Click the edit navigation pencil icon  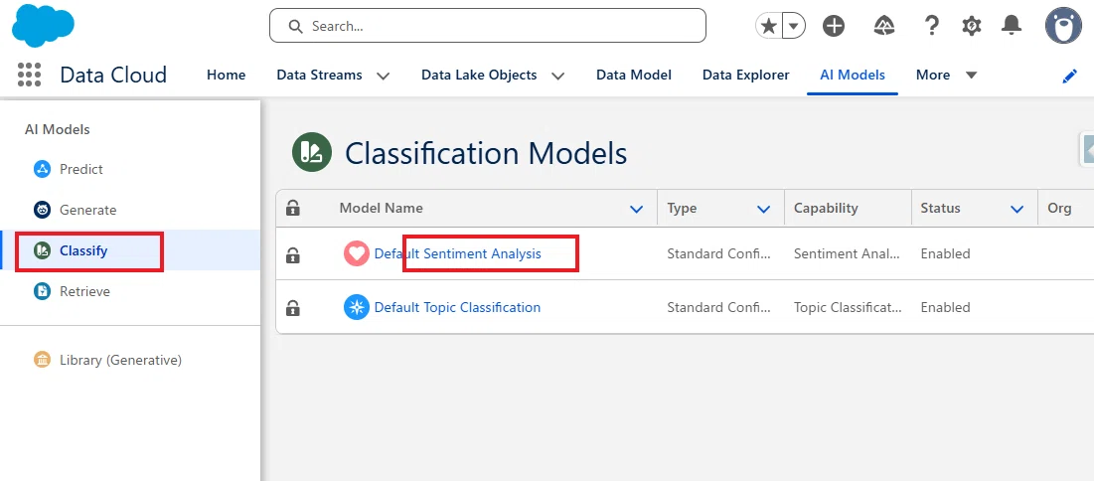click(x=1069, y=77)
